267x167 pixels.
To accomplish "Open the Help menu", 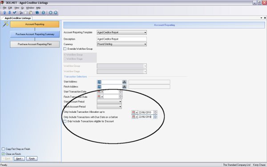I will point(38,8).
